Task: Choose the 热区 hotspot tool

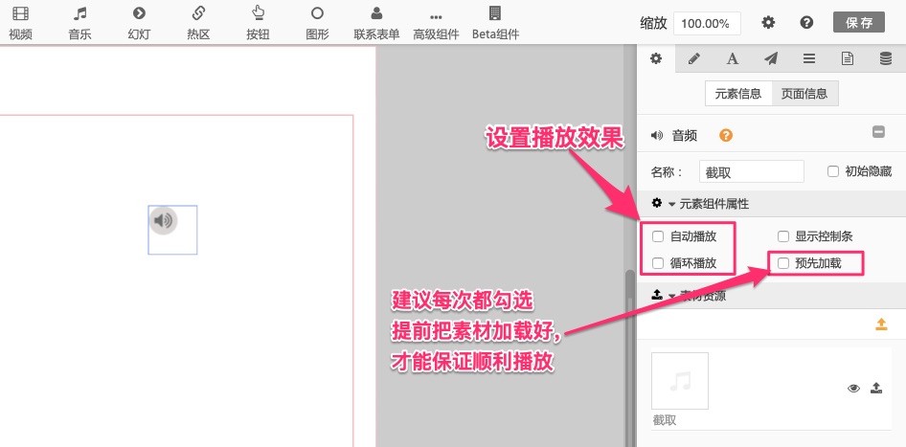Action: click(198, 23)
